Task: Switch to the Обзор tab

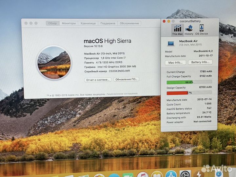Action: click(52, 23)
